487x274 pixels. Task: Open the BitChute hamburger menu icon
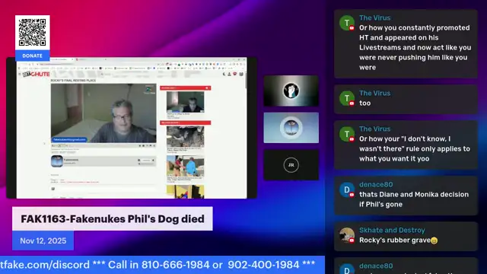(20, 75)
